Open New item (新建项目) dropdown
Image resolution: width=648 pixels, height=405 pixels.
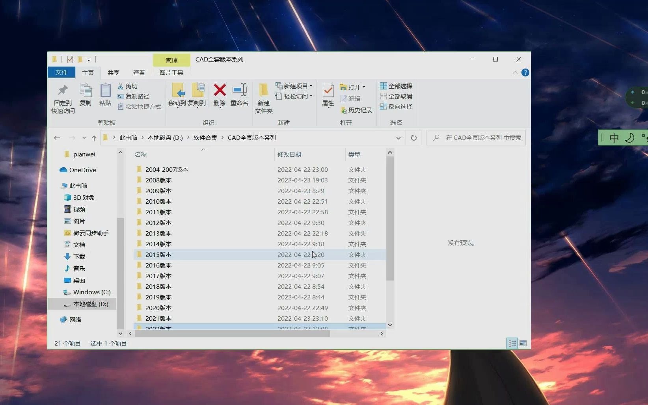(294, 86)
